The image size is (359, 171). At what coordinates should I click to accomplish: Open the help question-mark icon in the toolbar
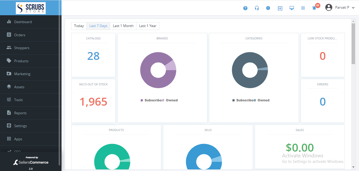tap(245, 8)
